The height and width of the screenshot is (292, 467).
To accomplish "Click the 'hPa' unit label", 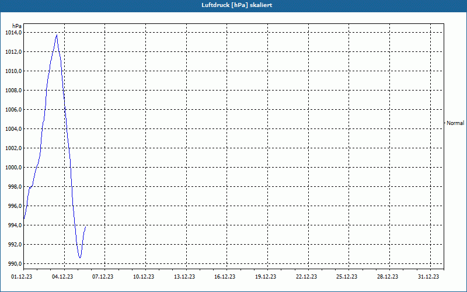I will pyautogui.click(x=17, y=26).
